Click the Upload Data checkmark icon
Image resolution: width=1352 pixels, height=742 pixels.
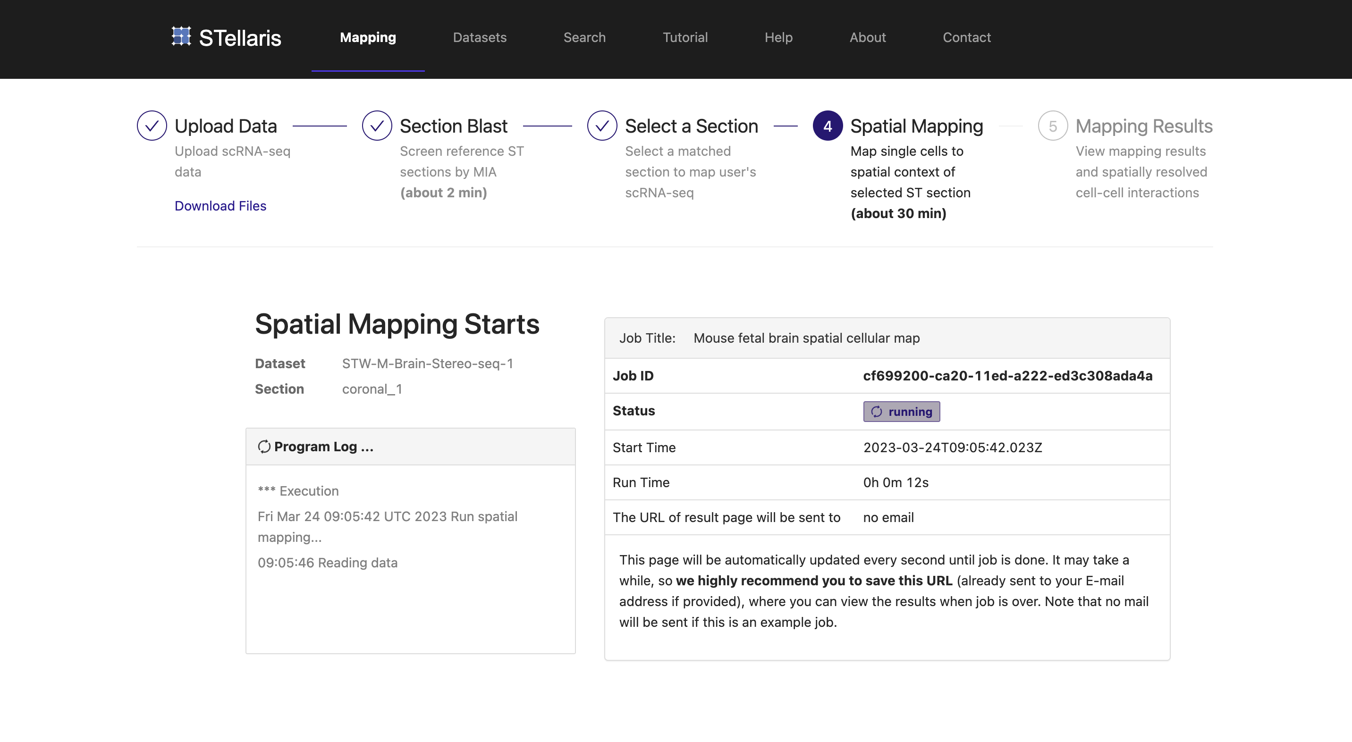tap(152, 125)
